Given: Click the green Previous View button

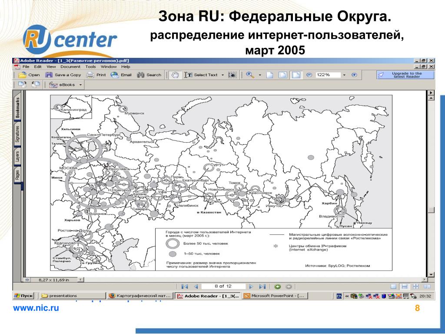Looking at the screenshot, I should tap(277, 287).
